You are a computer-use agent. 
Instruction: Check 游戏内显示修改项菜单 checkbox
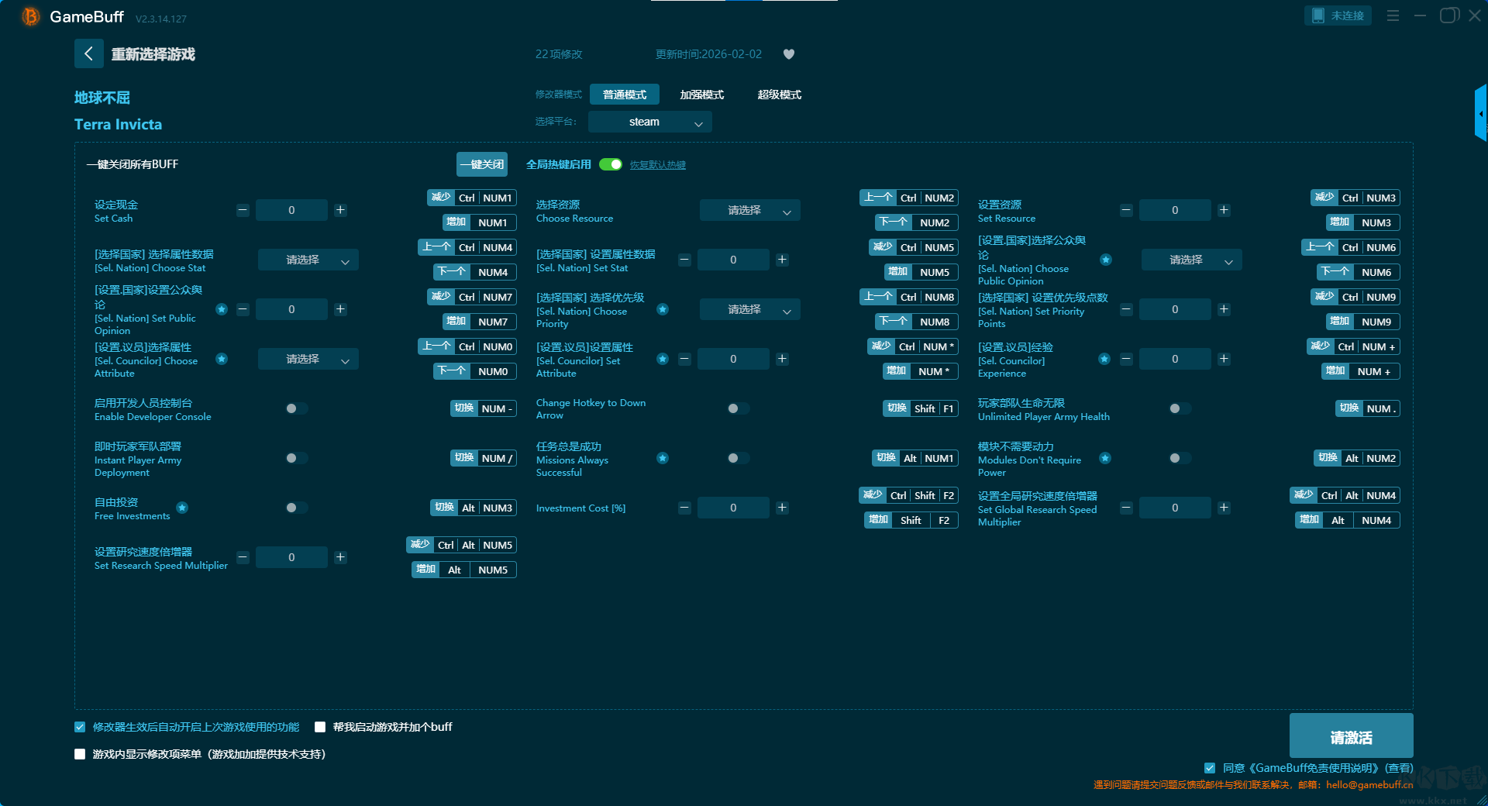[x=80, y=754]
